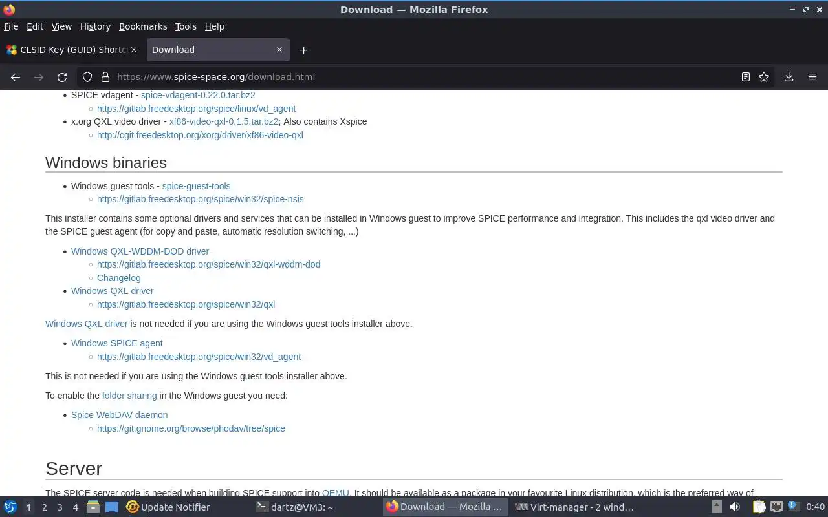Open tracking protection shield icon

[87, 77]
